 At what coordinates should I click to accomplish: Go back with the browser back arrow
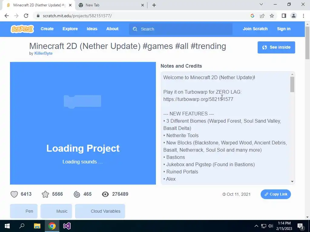(7, 16)
